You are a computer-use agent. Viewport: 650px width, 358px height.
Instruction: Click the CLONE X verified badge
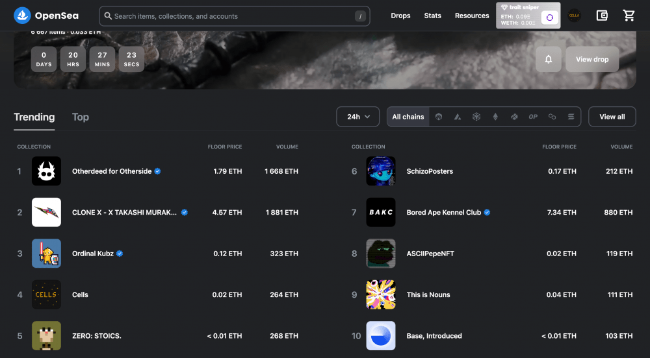185,212
